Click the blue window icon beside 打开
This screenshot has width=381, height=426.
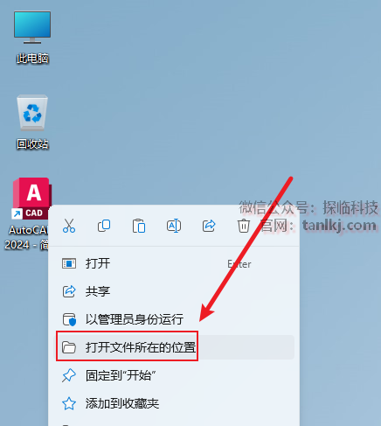coord(69,263)
